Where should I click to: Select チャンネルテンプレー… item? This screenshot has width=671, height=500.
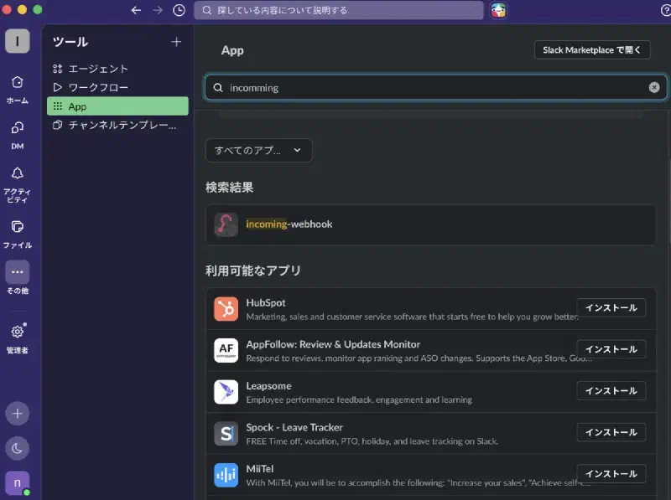pos(117,125)
